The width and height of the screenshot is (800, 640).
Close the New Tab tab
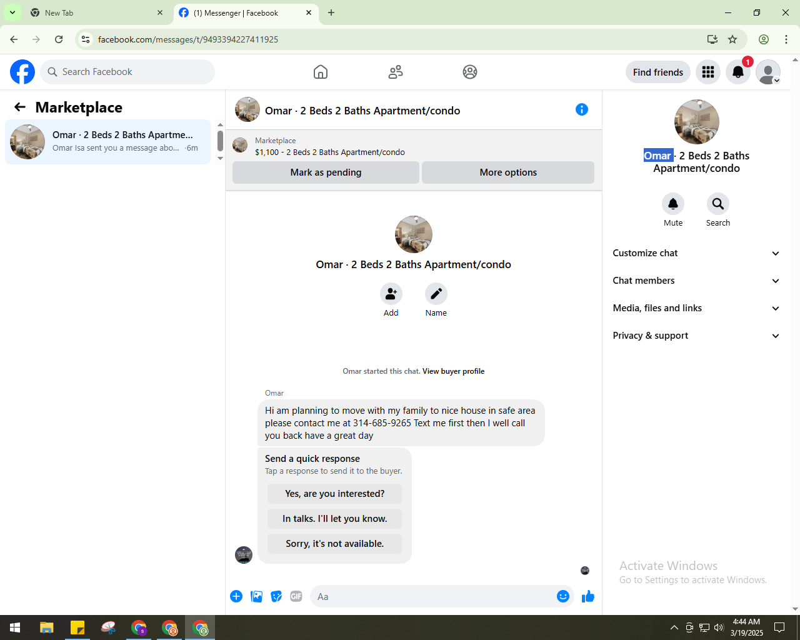[160, 12]
